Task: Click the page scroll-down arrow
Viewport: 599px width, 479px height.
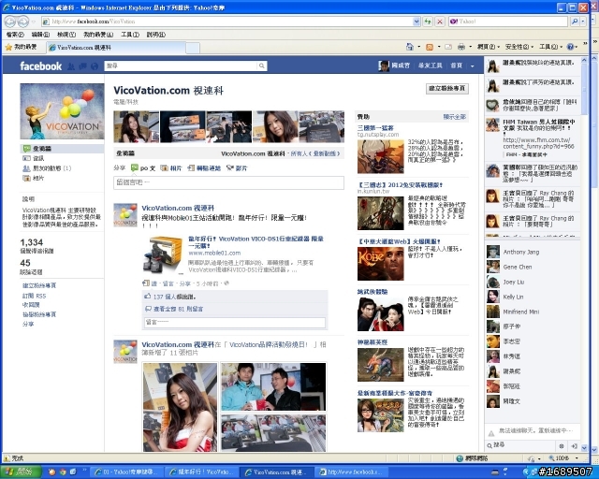Action: click(584, 447)
